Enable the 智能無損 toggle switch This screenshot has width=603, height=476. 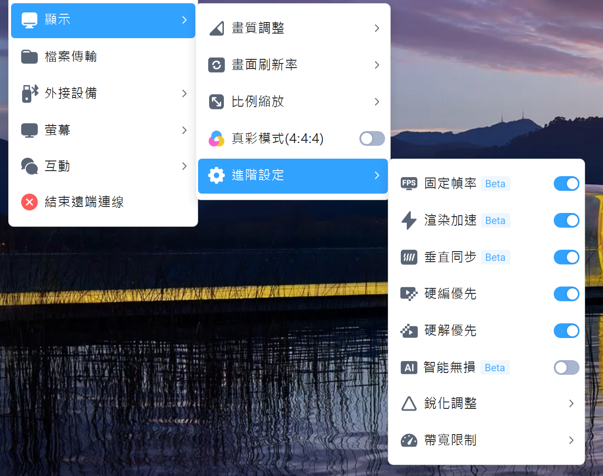[566, 367]
